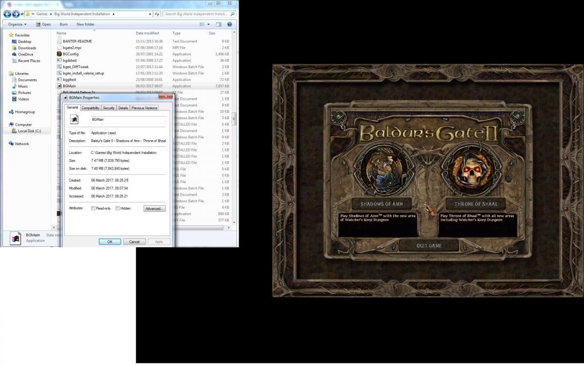Tick the Hidden attribute checkbox

pos(118,208)
